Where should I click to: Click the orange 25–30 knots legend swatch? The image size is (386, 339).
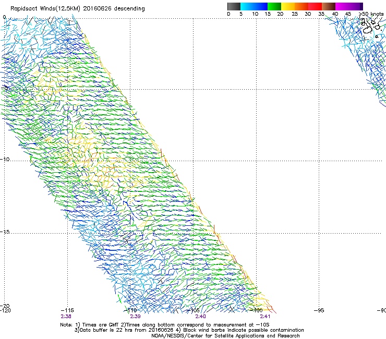[x=301, y=6]
